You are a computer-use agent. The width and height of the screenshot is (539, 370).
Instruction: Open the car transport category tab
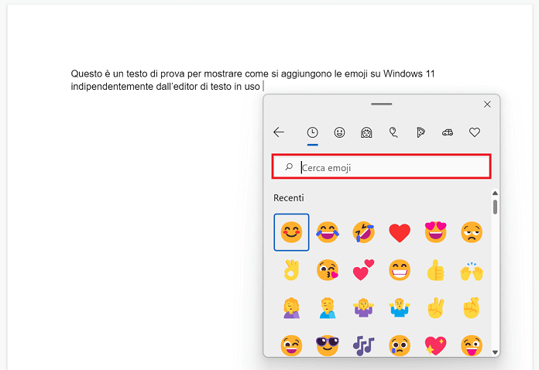click(448, 132)
